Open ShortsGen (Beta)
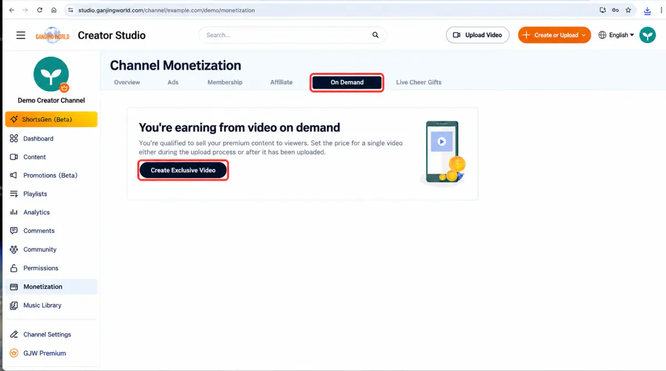 point(51,119)
